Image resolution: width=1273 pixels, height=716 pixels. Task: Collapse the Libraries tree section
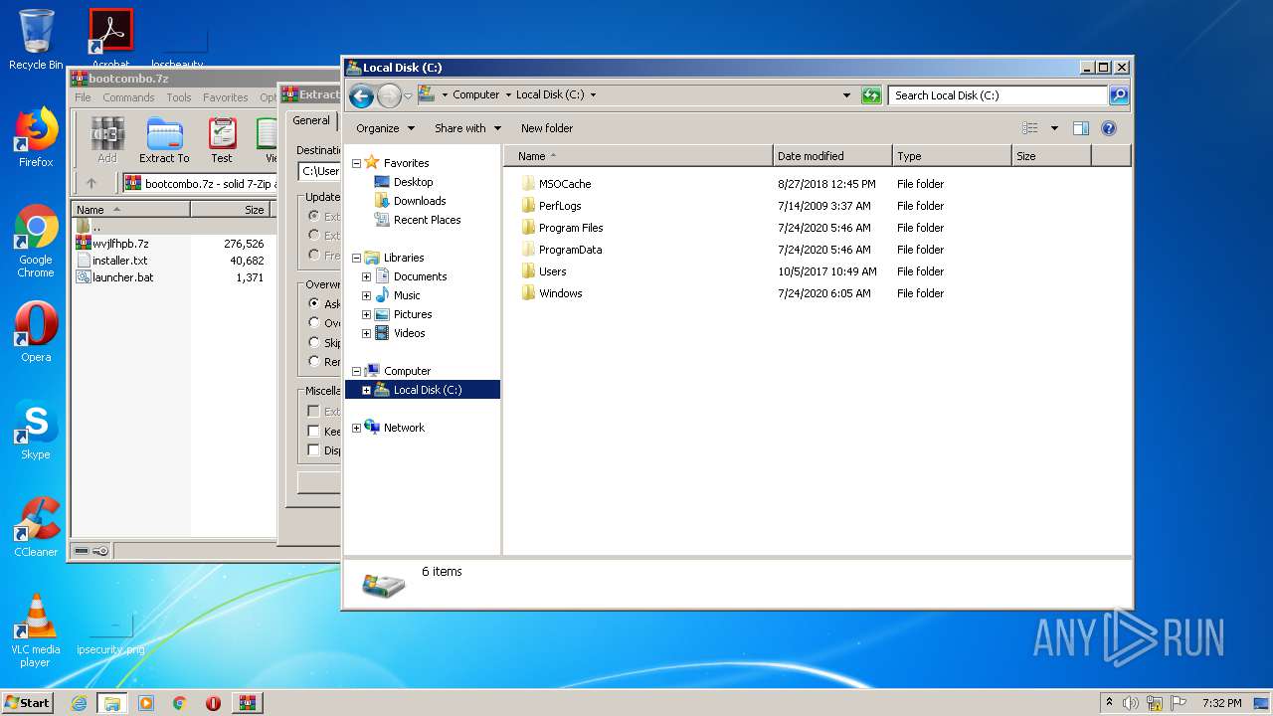coord(356,258)
